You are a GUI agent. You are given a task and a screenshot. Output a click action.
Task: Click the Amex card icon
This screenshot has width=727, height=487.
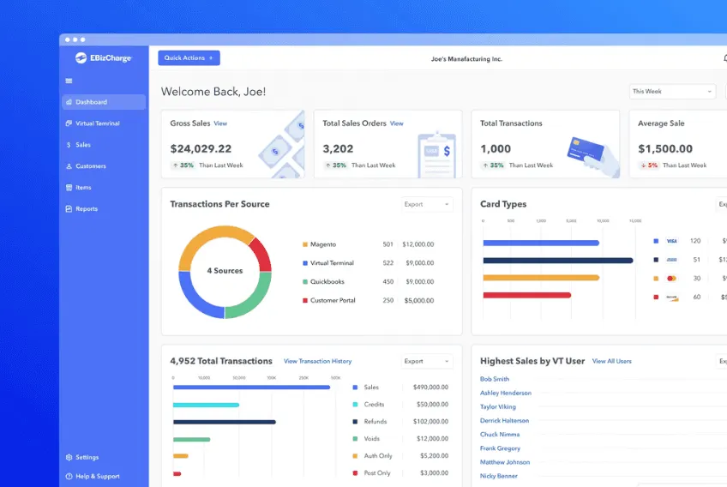672,260
